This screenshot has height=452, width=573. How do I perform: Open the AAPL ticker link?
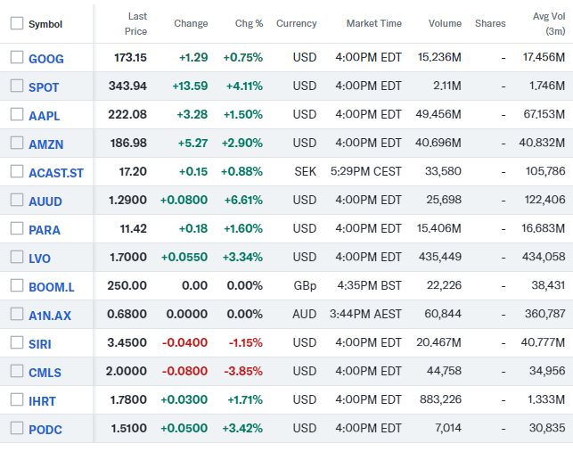point(45,116)
